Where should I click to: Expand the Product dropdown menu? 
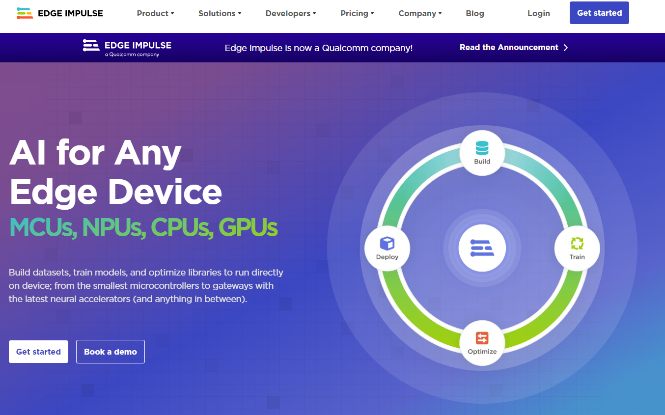[x=155, y=13]
